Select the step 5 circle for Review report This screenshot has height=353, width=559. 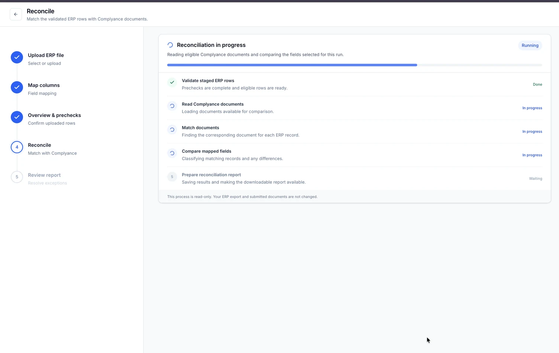17,177
